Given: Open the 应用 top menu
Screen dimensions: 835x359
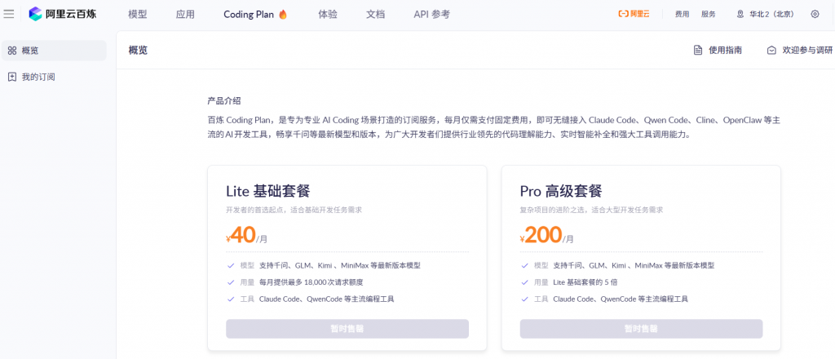Looking at the screenshot, I should [185, 14].
